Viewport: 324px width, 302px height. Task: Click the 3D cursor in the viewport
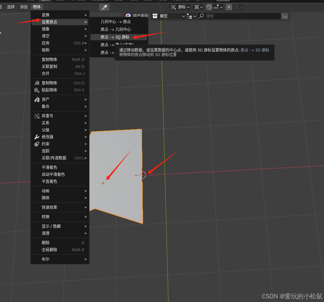pos(142,175)
